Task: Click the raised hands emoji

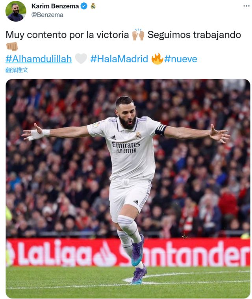Action: coord(138,35)
